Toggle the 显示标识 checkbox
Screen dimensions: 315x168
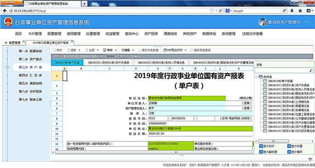coord(261,146)
